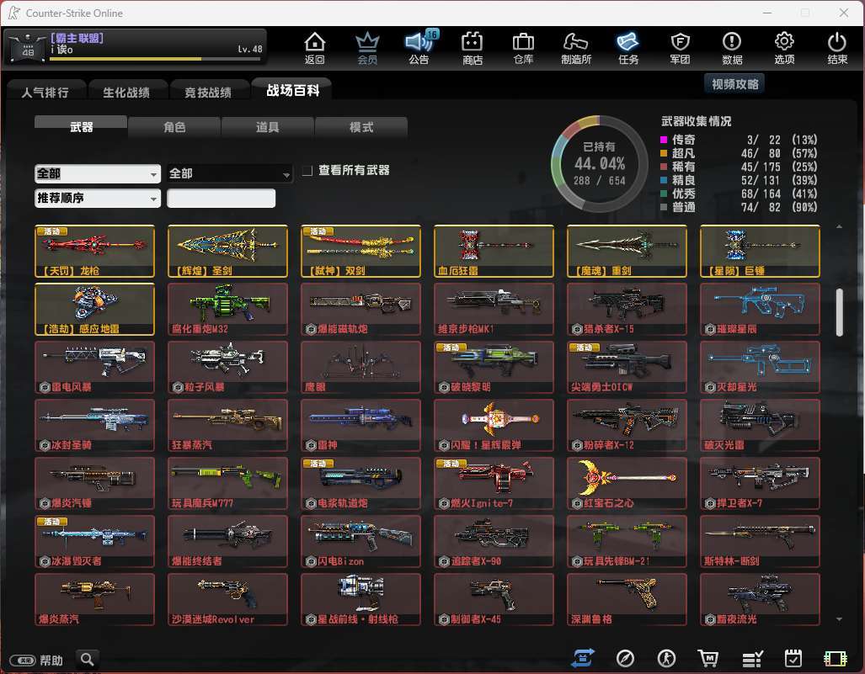The width and height of the screenshot is (865, 674).
Task: Click the player avatar badge showing 48
Action: point(26,49)
